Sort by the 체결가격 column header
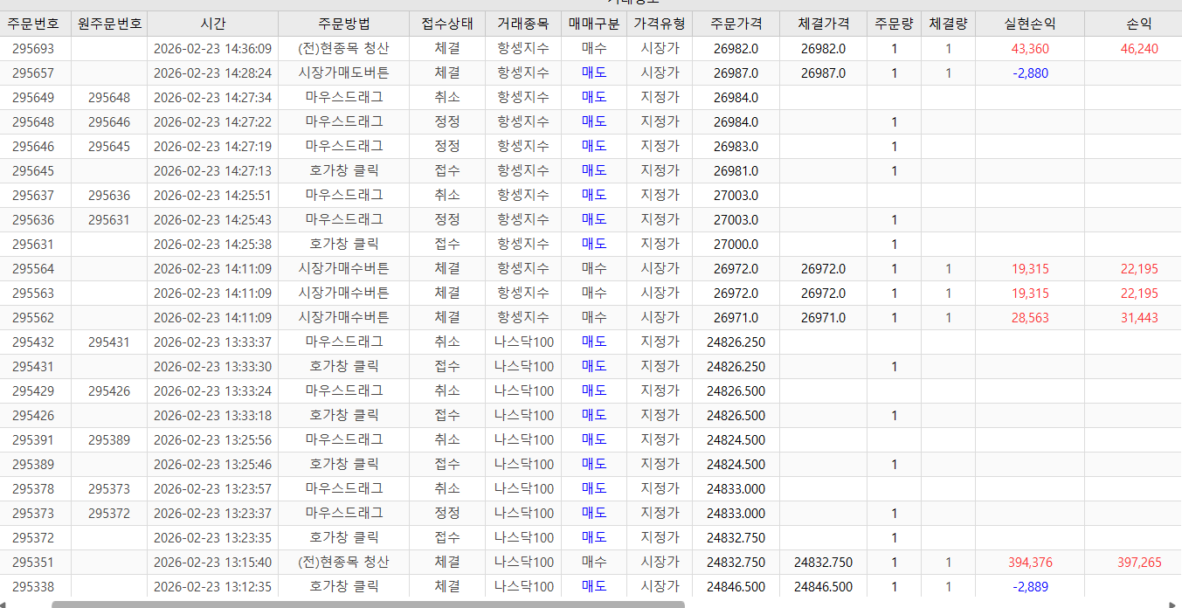 pos(823,24)
